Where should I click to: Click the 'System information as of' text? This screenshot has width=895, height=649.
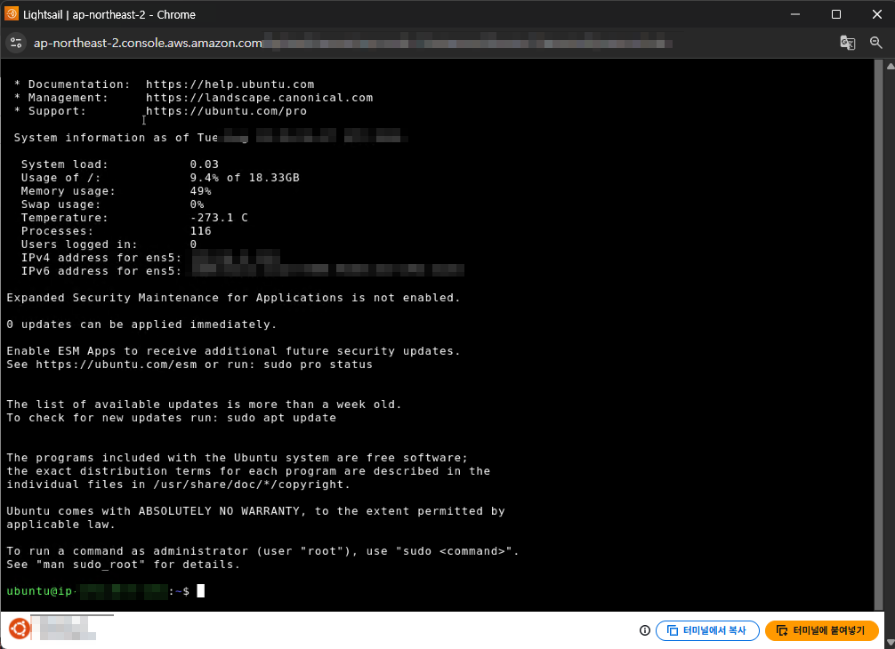(101, 138)
